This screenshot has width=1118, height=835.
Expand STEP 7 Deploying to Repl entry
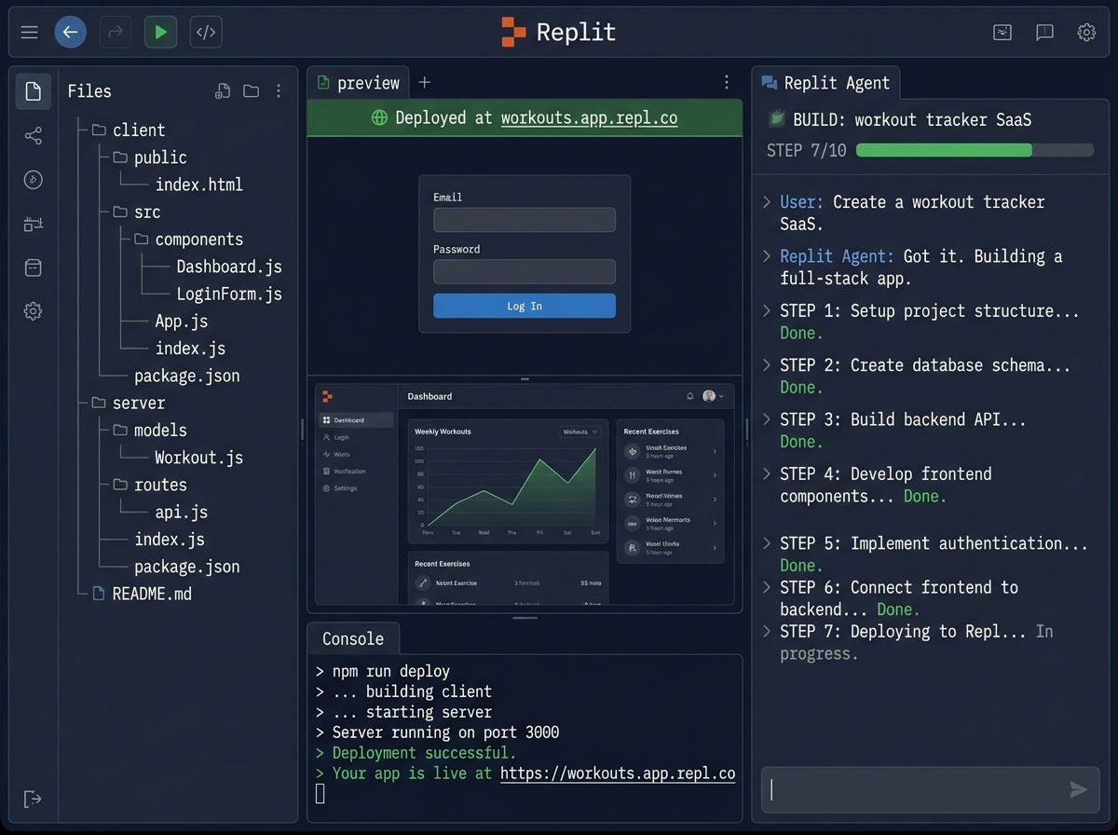[x=766, y=631]
